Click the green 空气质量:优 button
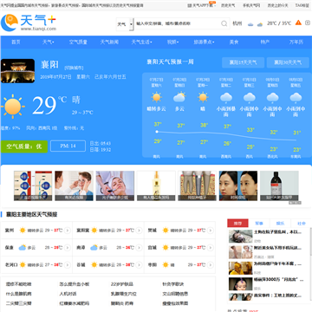The height and width of the screenshot is (312, 312). click(24, 146)
